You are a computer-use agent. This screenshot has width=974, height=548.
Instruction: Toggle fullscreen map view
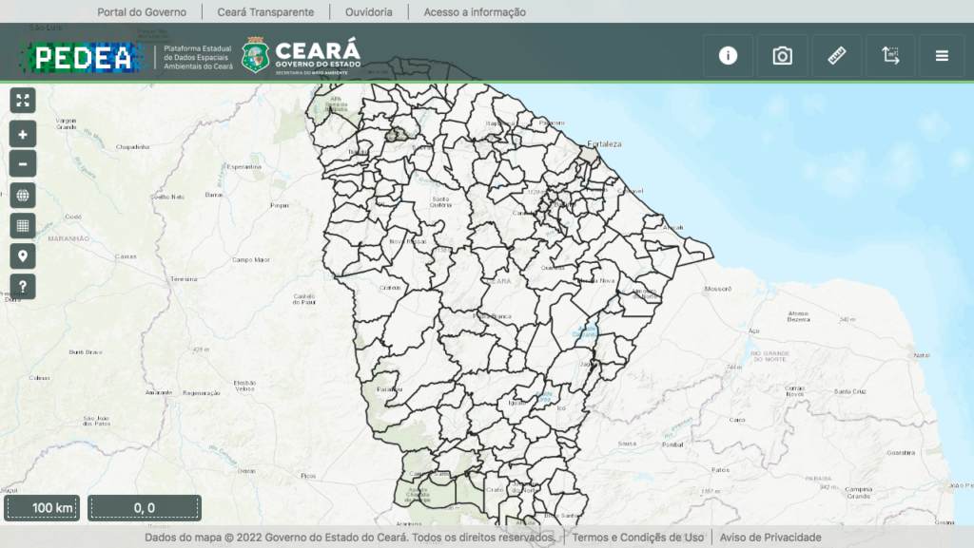tap(23, 101)
